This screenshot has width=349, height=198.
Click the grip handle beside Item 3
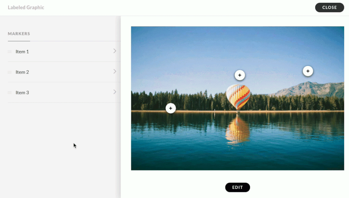coord(9,93)
